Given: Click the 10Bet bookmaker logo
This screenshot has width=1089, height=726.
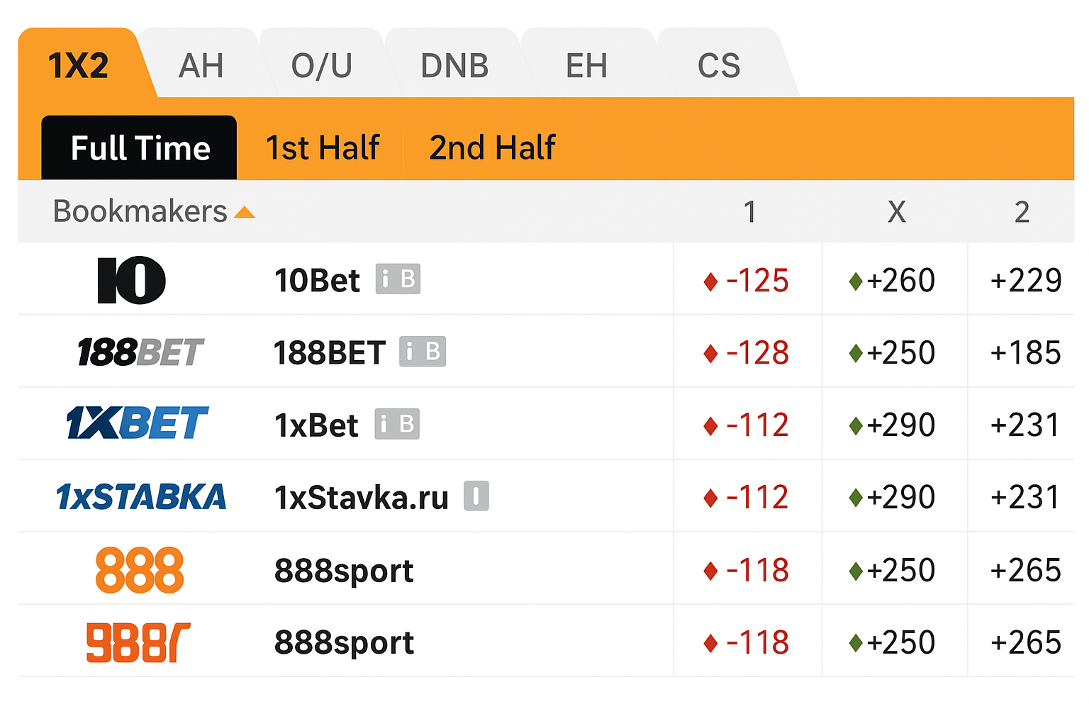Looking at the screenshot, I should (131, 280).
